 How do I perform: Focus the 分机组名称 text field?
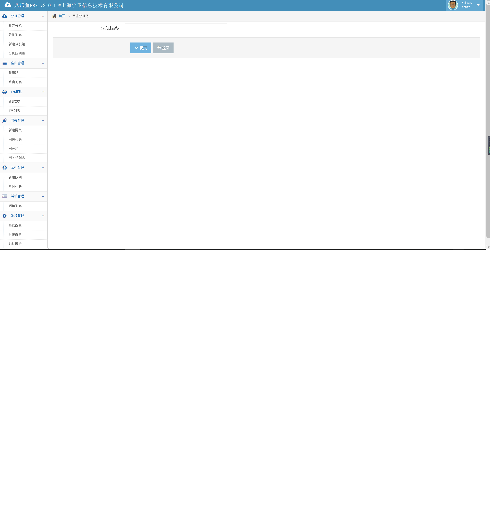(176, 28)
